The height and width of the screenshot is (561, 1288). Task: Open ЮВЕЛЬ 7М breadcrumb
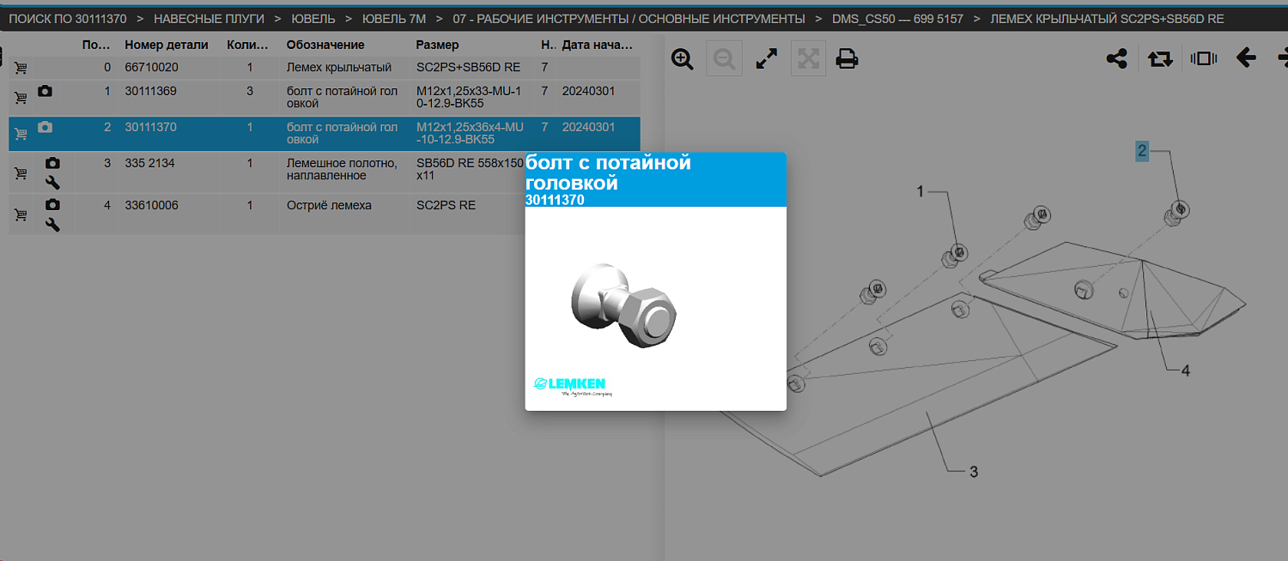[x=394, y=19]
